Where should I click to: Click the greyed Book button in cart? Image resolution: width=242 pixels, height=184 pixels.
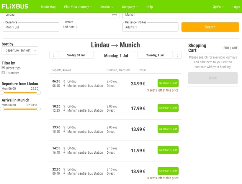pyautogui.click(x=213, y=78)
